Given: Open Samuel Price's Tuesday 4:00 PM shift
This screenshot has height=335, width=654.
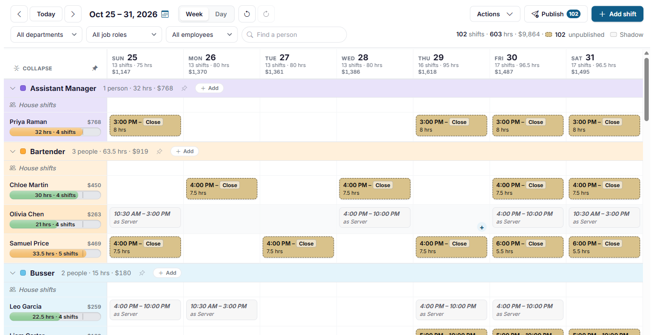Looking at the screenshot, I should pyautogui.click(x=298, y=247).
